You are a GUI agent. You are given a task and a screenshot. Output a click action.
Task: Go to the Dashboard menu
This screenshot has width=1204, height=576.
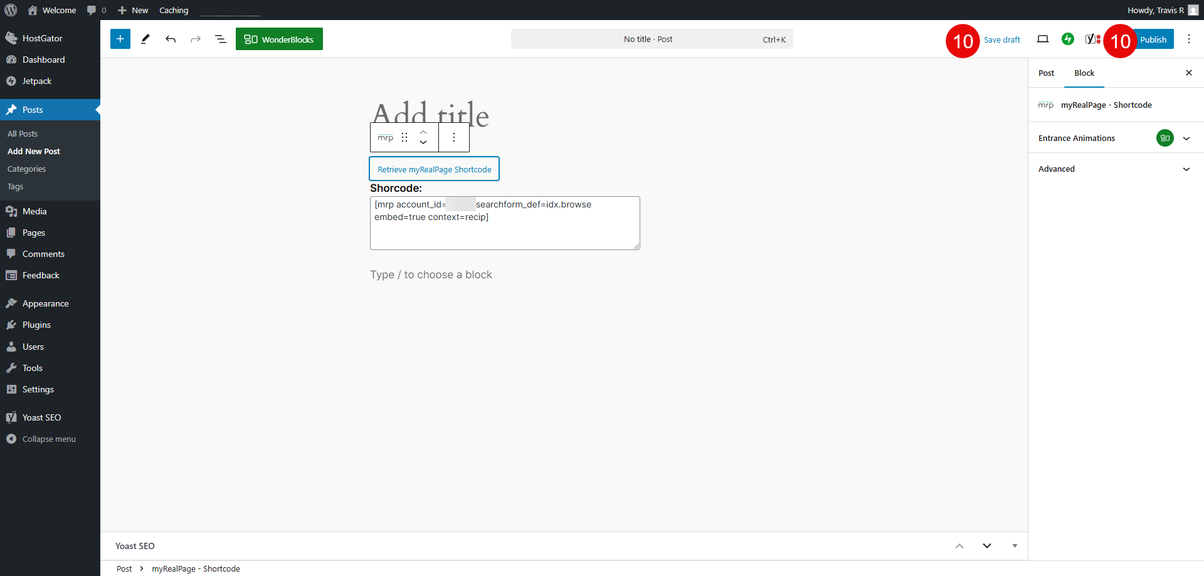pos(50,60)
